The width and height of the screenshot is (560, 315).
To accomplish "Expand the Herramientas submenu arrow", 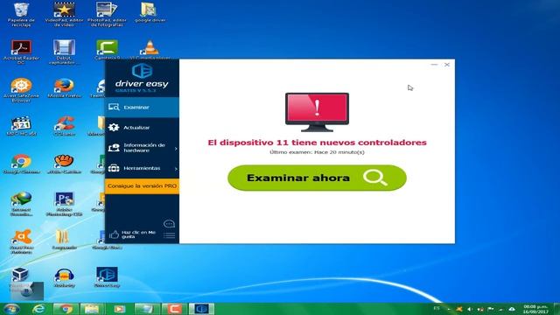I will (176, 169).
